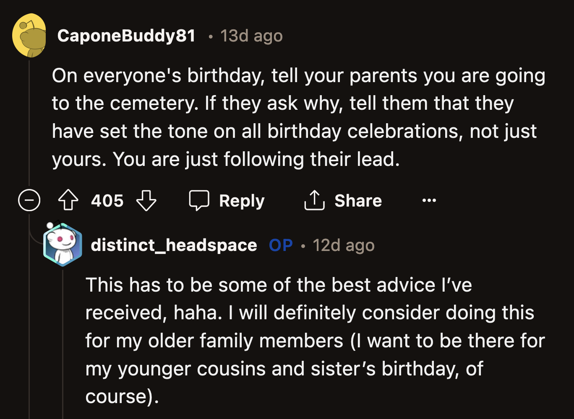Open distinct_headspace's profile via username

click(x=174, y=245)
